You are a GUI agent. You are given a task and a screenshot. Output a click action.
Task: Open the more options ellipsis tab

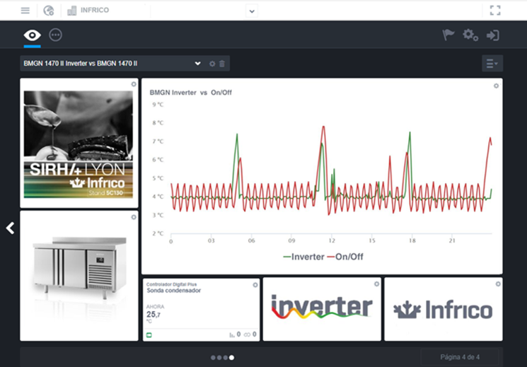tap(55, 35)
